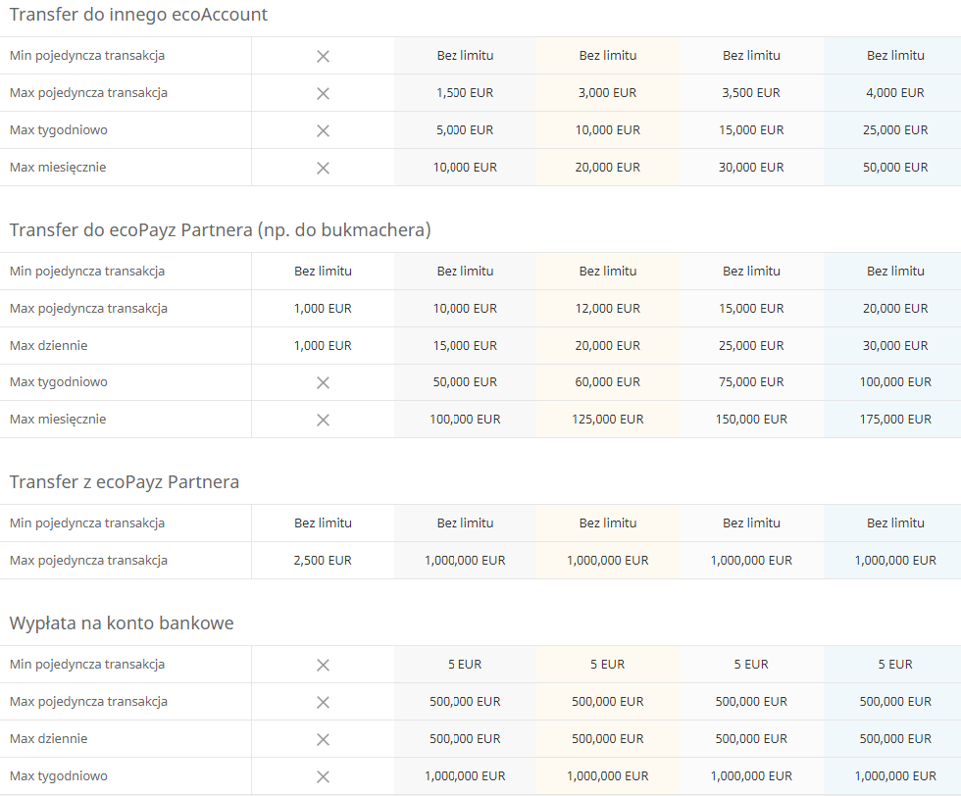
Task: Click the 75,000 EUR cell
Action: point(751,382)
